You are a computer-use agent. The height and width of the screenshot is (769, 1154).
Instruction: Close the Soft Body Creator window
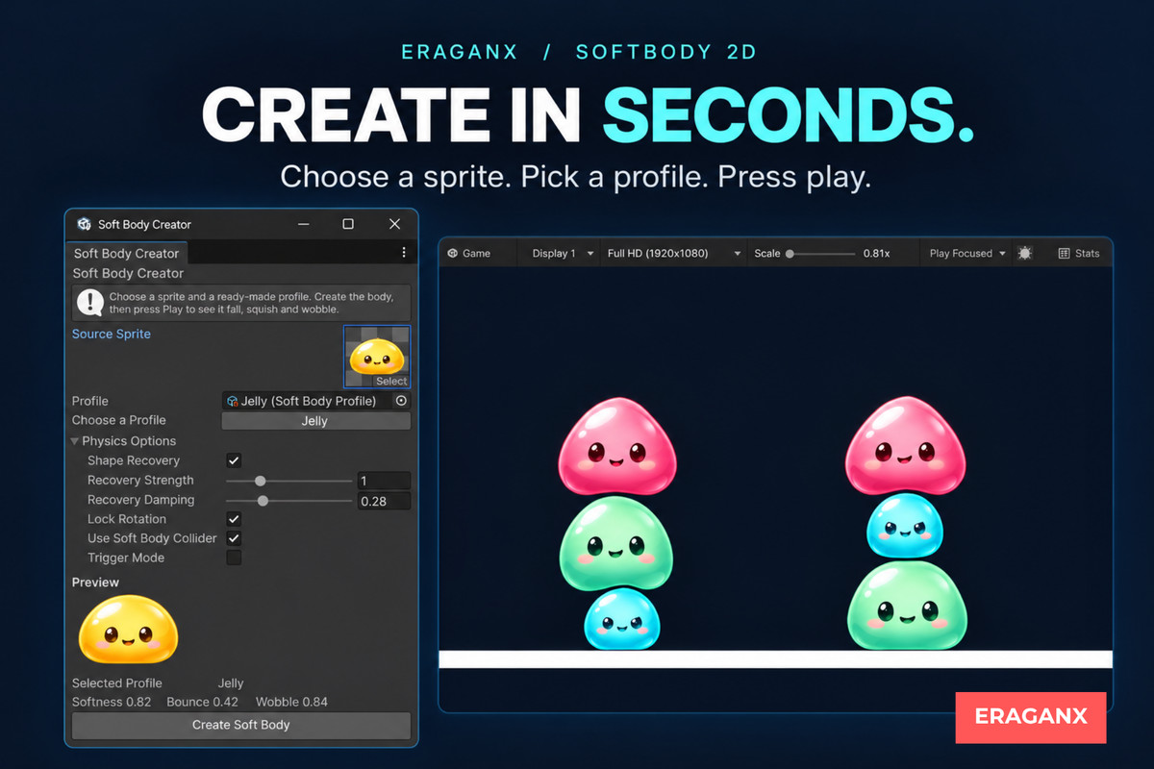click(394, 224)
